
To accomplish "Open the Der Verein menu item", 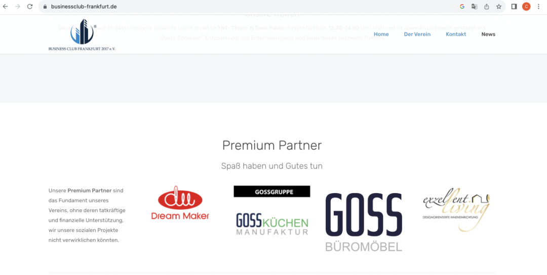I will coord(417,34).
